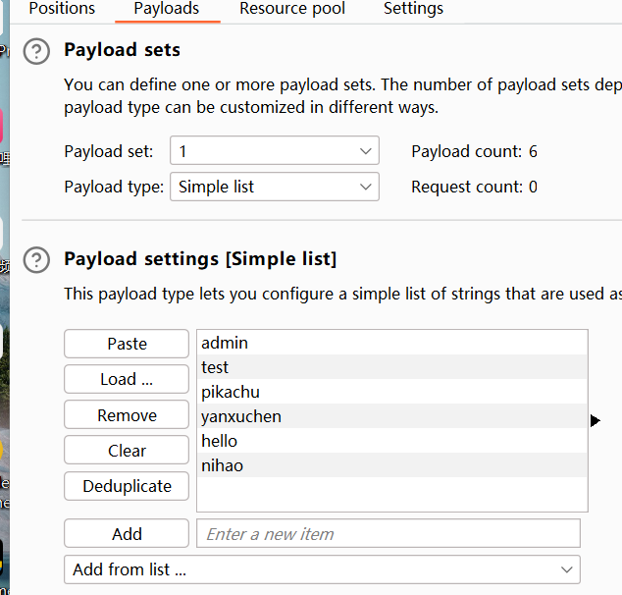The width and height of the screenshot is (622, 595).
Task: Open the Payload type Simple list dropdown
Action: [x=275, y=187]
